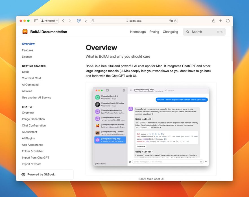
Task: Open the Chat Configuration page
Action: pos(34,126)
